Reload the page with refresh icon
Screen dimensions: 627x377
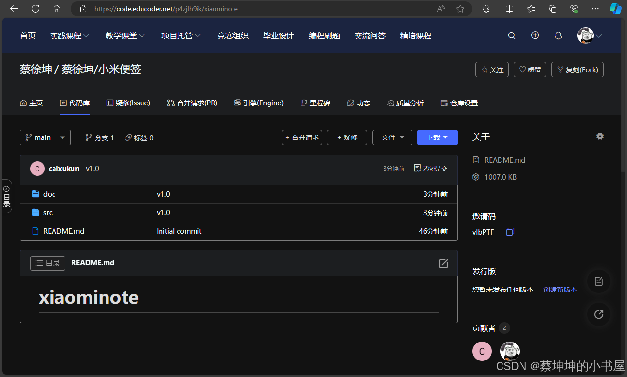(36, 9)
